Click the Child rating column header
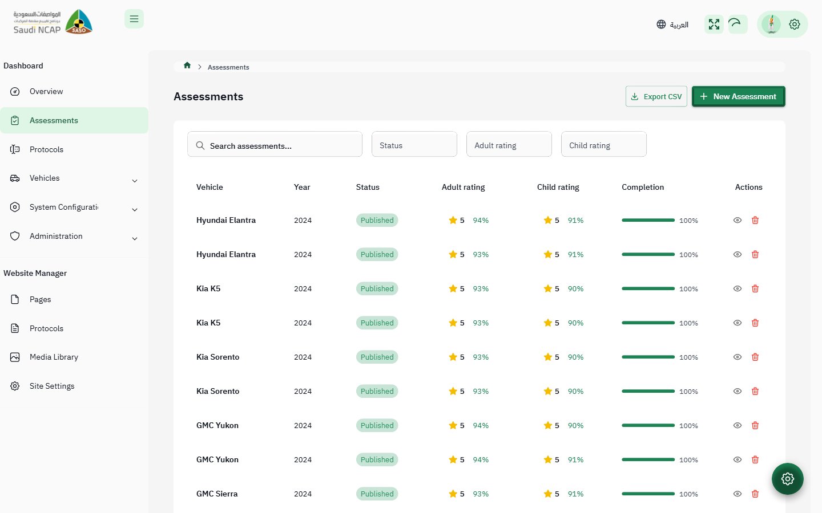Screen dimensions: 822x513 [558, 187]
